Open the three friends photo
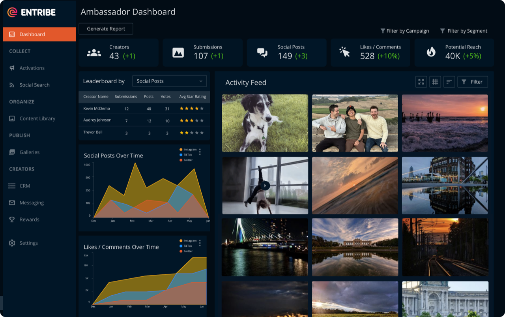505x317 pixels. (x=355, y=123)
